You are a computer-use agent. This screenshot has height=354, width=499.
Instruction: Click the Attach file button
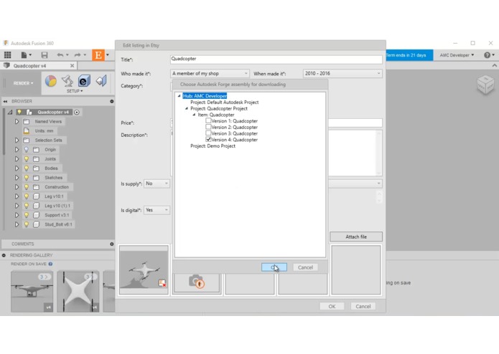[x=356, y=236]
